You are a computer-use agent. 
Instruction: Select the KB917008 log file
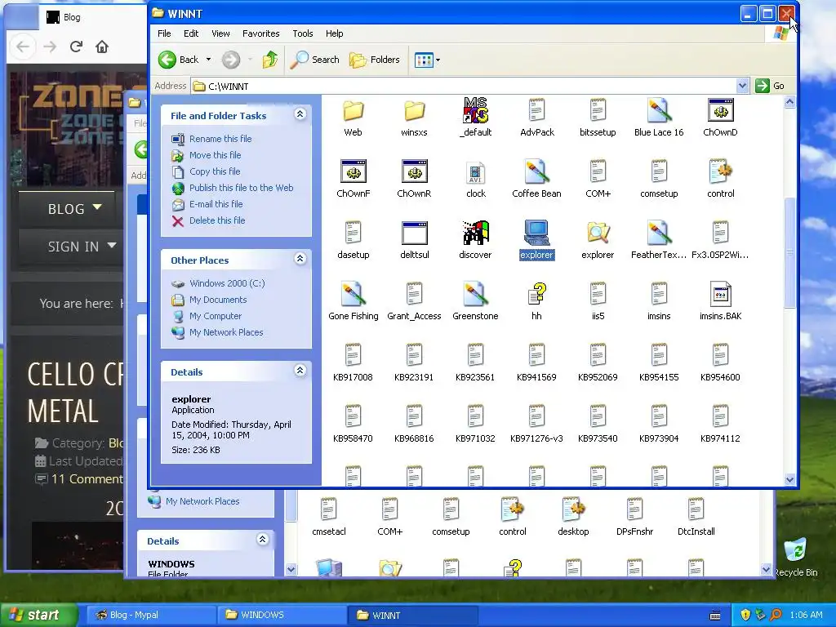[x=353, y=362]
